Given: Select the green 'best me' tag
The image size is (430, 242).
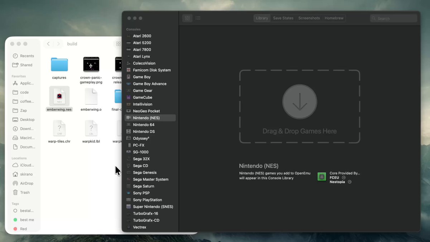Looking at the screenshot, I should pos(24,220).
